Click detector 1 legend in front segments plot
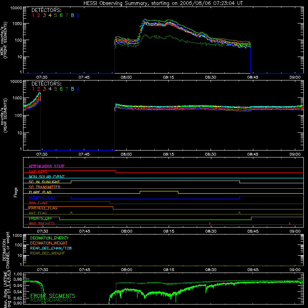Image resolution: width=308 pixels, height=308 pixels. click(33, 15)
